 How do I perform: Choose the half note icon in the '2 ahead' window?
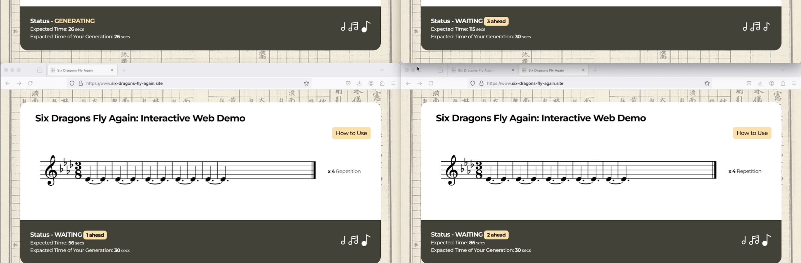point(744,240)
